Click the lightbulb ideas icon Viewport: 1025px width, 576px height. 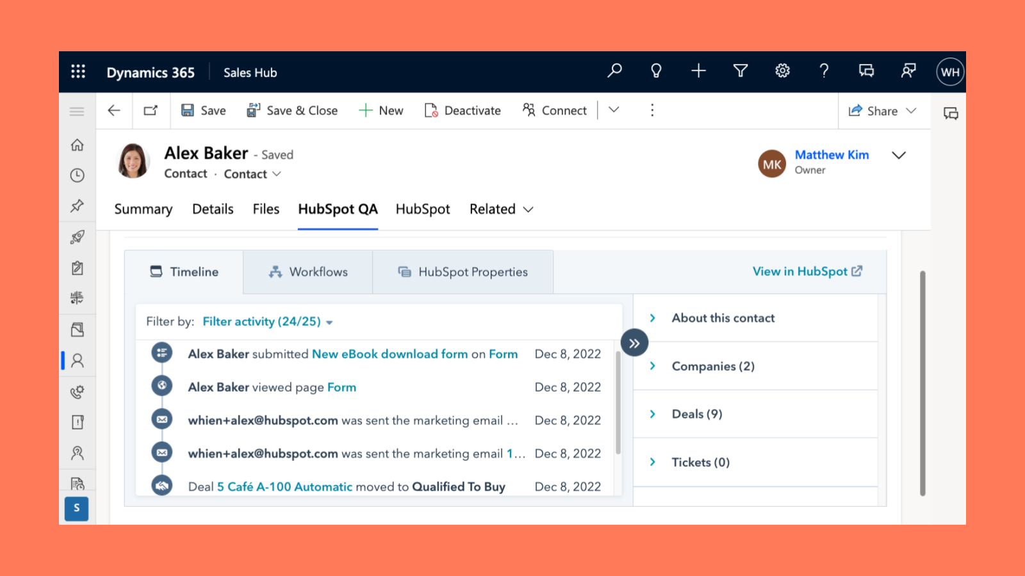click(656, 71)
